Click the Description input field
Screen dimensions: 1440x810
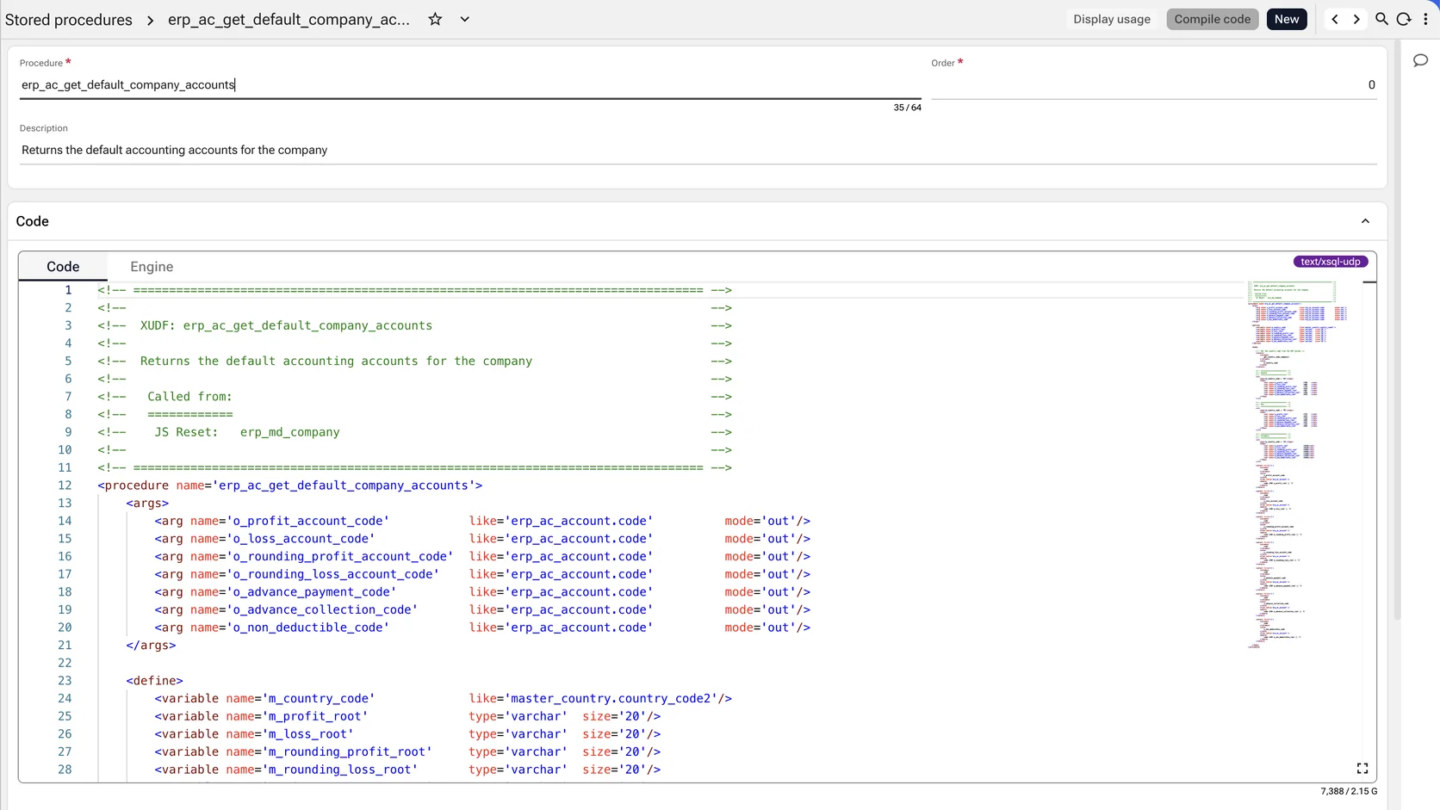tap(698, 150)
